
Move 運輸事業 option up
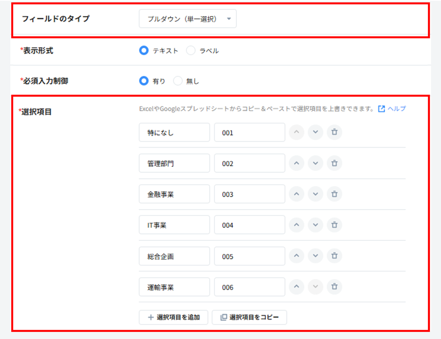click(296, 287)
